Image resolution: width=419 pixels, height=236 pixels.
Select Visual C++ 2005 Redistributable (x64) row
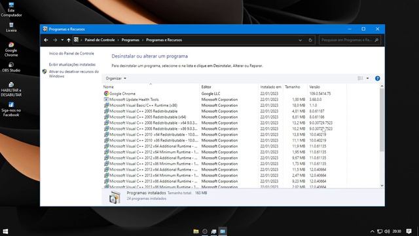(225, 117)
